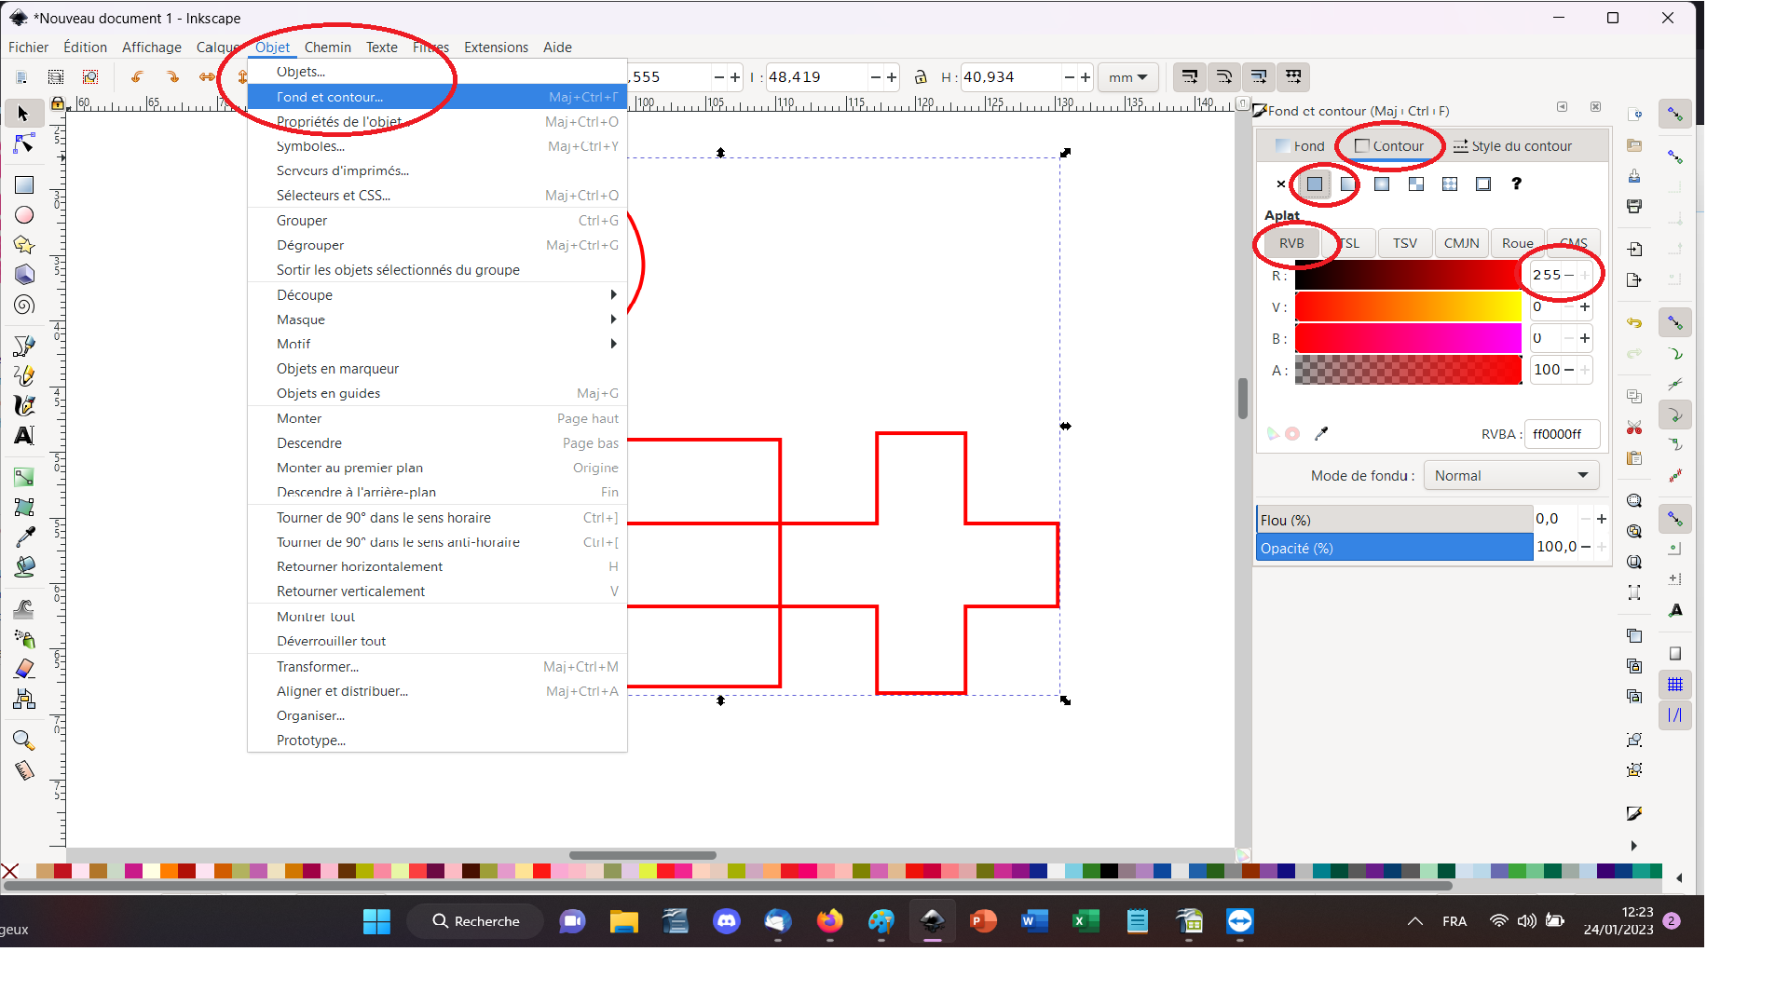Choose swatch paint type
1789x1006 pixels.
click(1483, 184)
